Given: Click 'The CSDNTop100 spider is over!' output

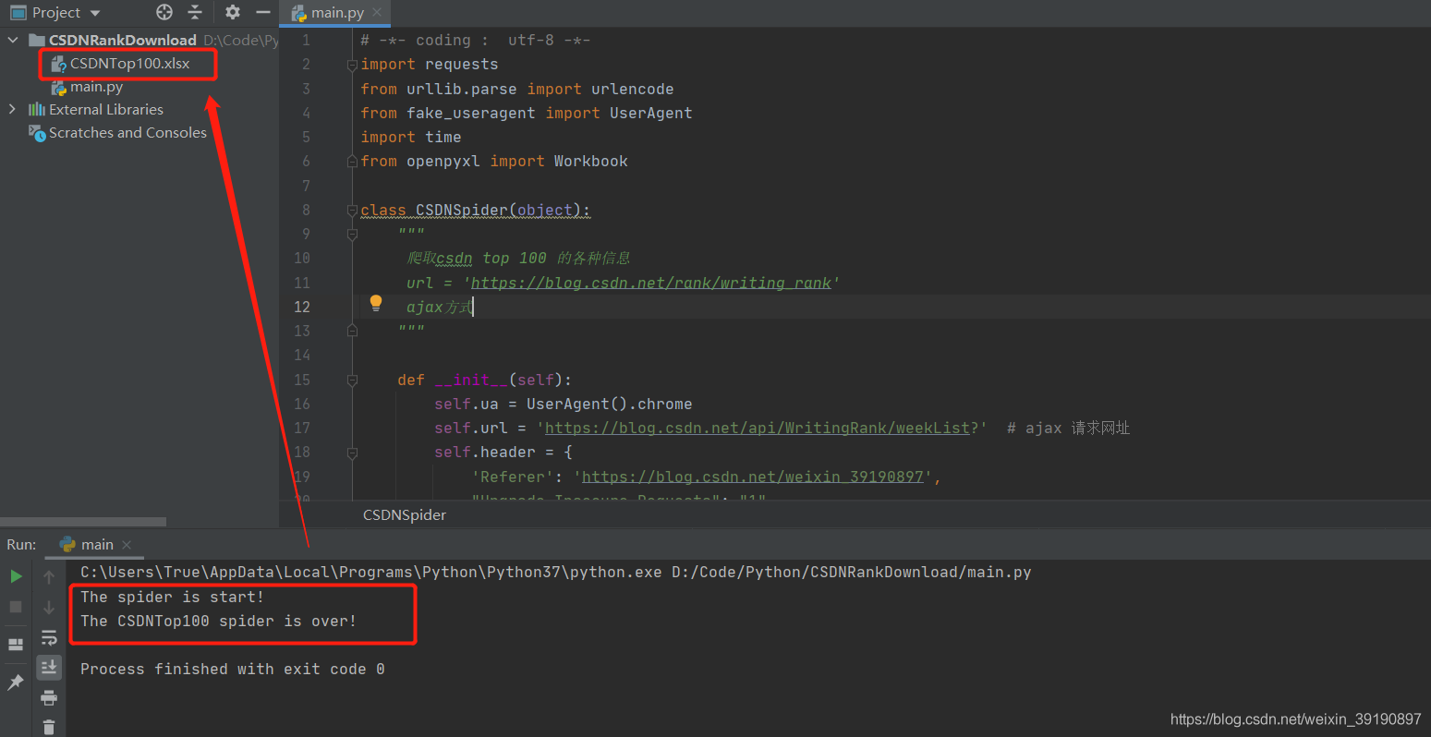Looking at the screenshot, I should pyautogui.click(x=219, y=621).
